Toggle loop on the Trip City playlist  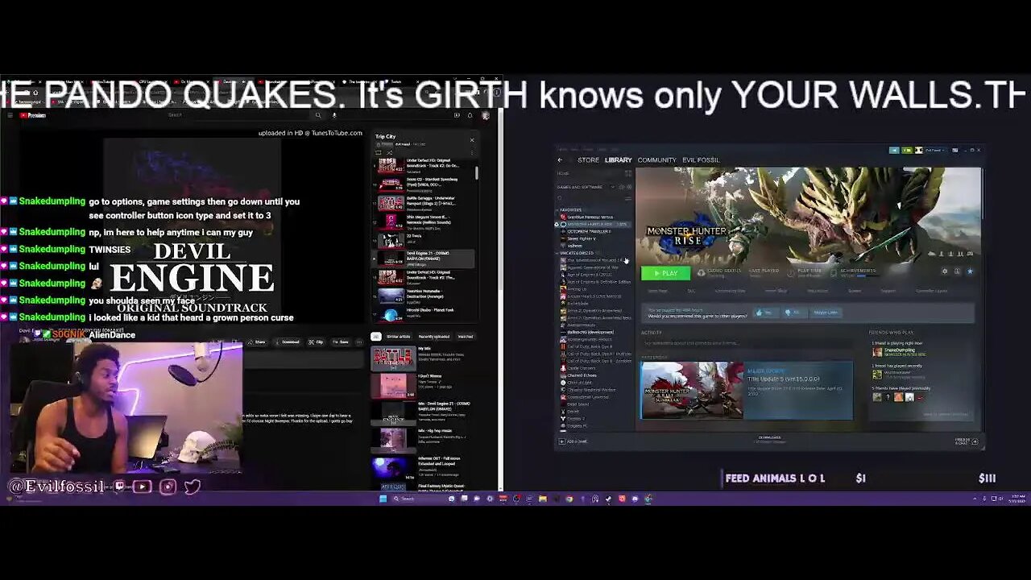[378, 153]
